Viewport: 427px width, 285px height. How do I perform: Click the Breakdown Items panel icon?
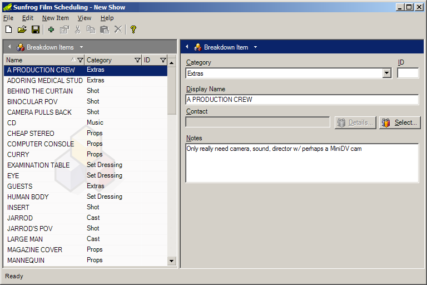point(21,47)
